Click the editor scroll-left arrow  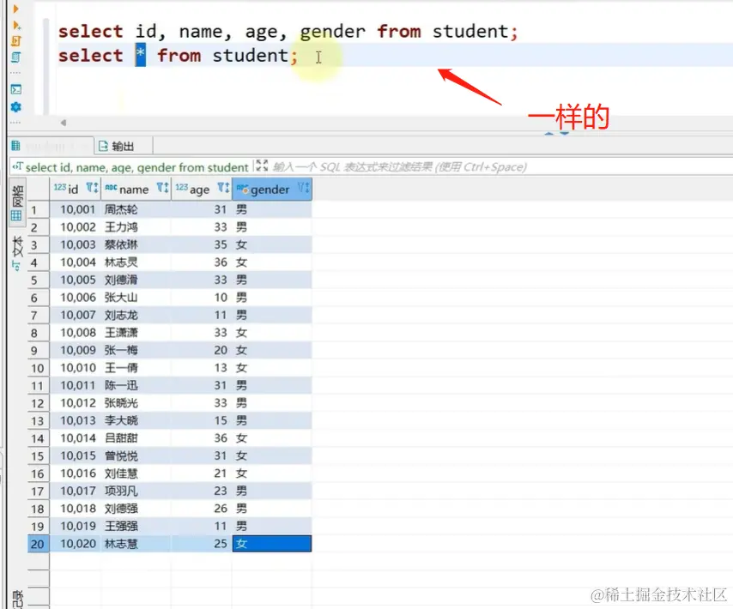64,123
